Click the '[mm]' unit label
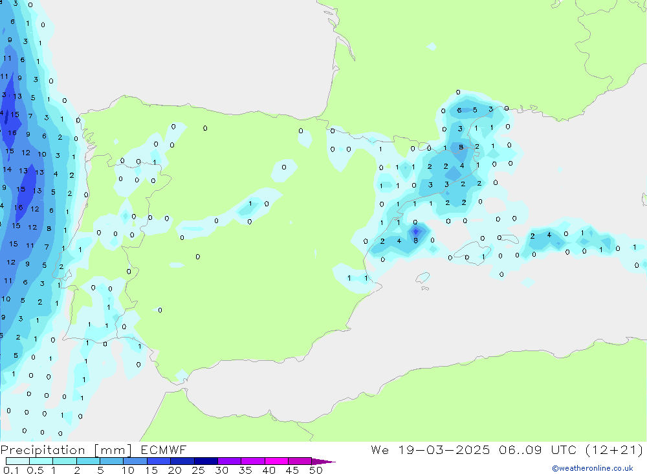 [x=113, y=449]
